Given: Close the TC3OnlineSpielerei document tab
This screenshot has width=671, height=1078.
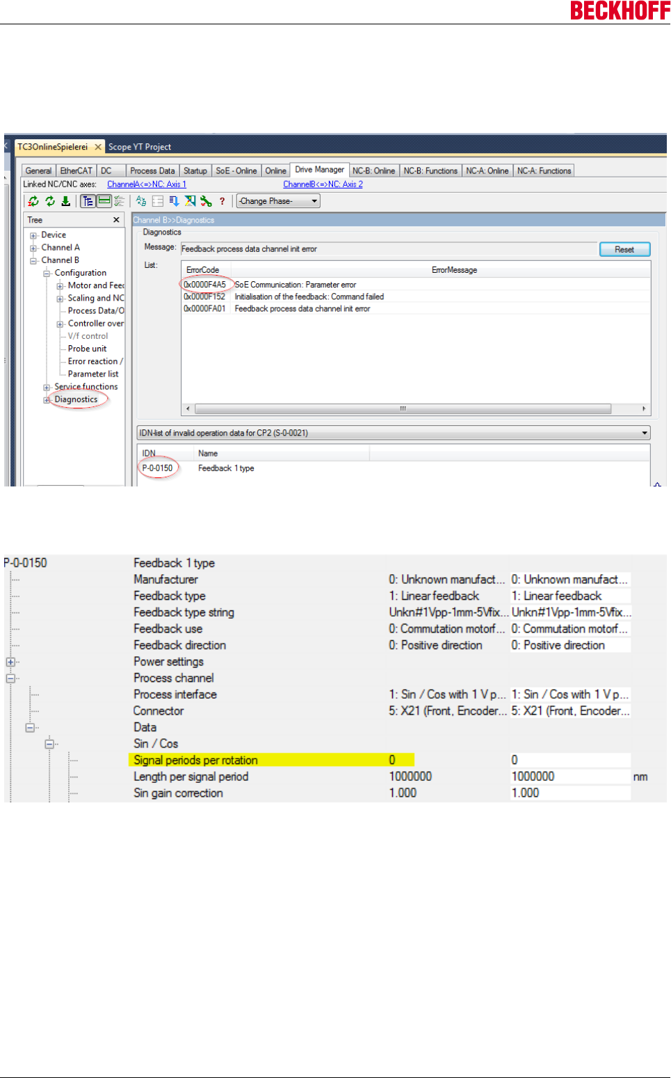Looking at the screenshot, I should pos(98,147).
